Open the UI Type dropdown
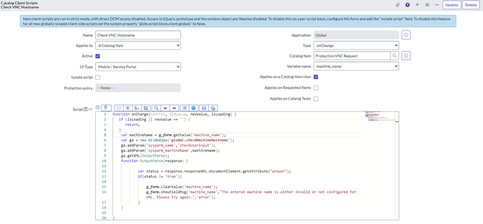483x224 pixels. tap(138, 66)
